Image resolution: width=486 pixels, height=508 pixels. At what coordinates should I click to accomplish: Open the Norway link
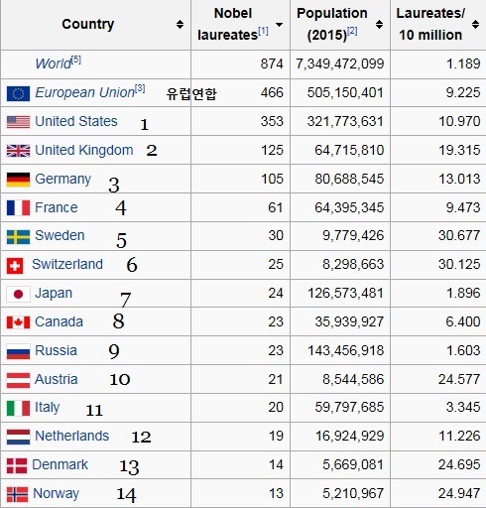click(x=57, y=494)
